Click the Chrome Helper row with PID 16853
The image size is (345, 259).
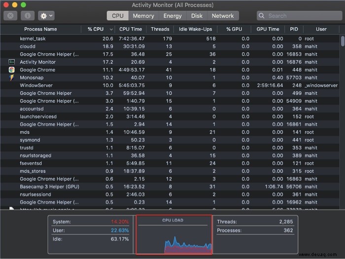(x=170, y=54)
